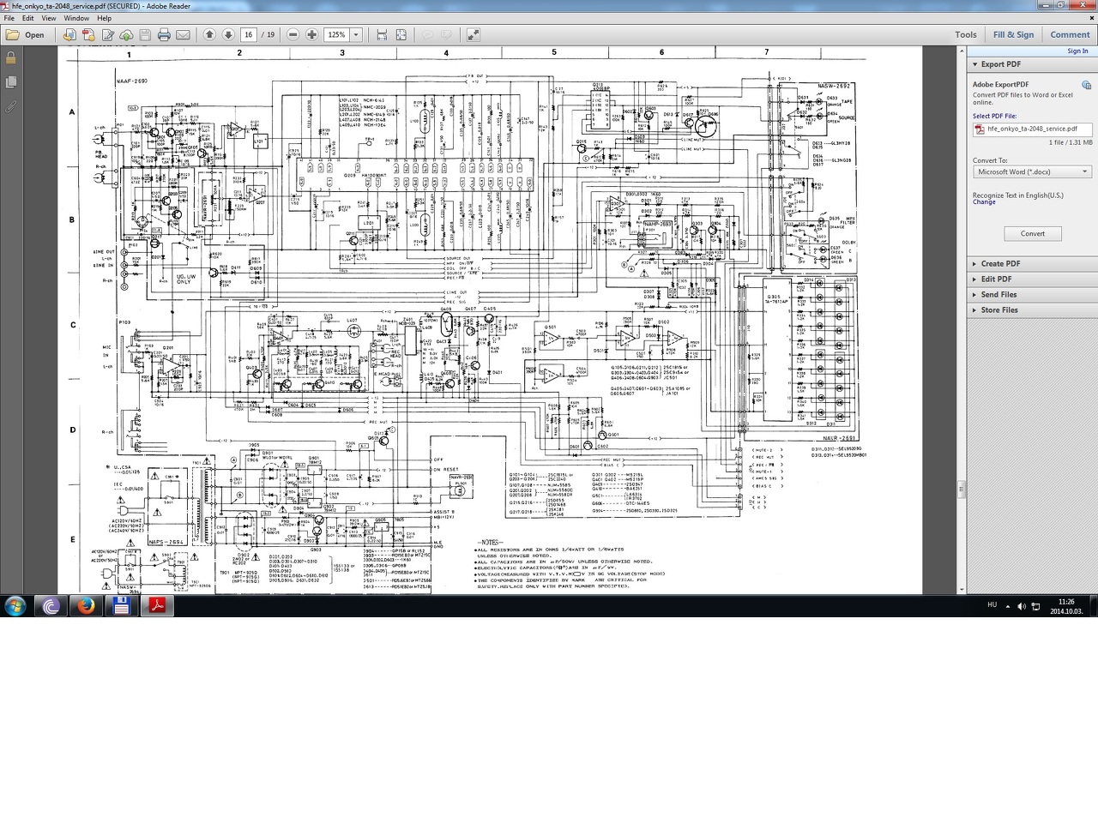
Task: Click the highlight text toolbar icon
Action: tap(446, 35)
